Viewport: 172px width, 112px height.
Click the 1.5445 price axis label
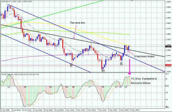[x=168, y=55]
